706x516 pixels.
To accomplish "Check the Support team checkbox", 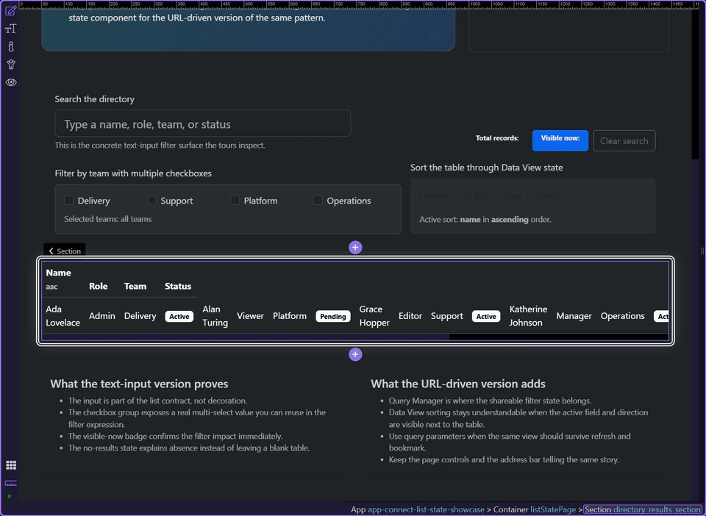I will (x=151, y=200).
